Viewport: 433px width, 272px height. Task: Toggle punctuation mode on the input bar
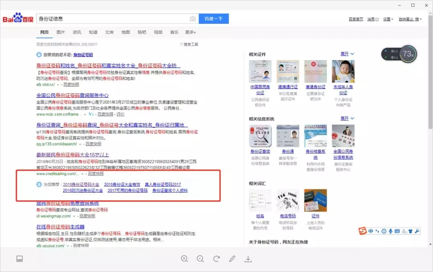377,231
